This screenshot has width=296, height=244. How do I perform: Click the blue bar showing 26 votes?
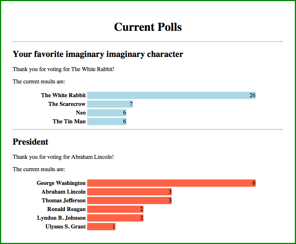click(x=171, y=95)
